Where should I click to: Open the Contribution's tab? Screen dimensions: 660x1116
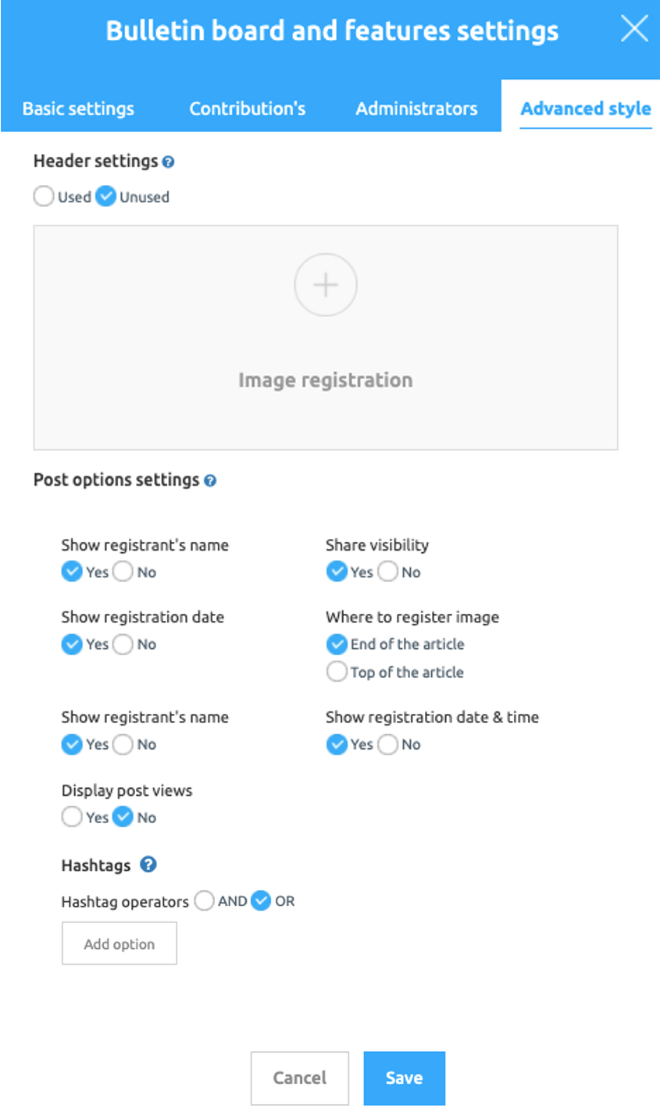(248, 109)
